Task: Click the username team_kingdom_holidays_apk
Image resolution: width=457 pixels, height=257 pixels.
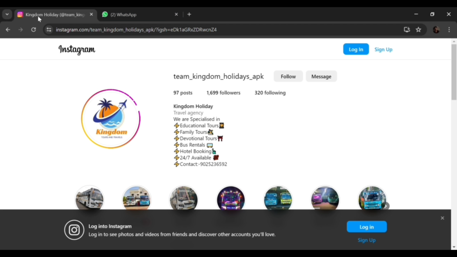Action: pyautogui.click(x=218, y=76)
